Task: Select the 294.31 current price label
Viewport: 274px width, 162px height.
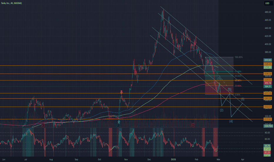Action: [x=268, y=86]
